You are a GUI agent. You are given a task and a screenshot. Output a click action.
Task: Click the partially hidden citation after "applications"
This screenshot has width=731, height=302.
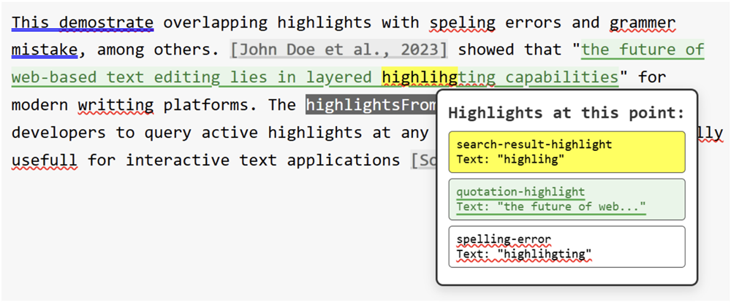pyautogui.click(x=423, y=160)
